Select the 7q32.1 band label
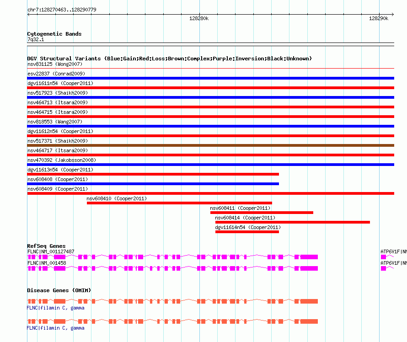Viewport: 407px width, 342px height. coord(36,39)
